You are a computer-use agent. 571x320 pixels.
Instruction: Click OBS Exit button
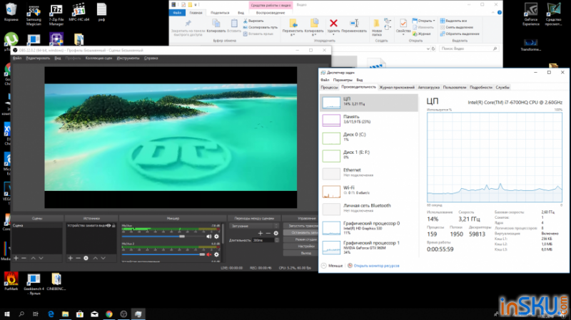pos(300,253)
